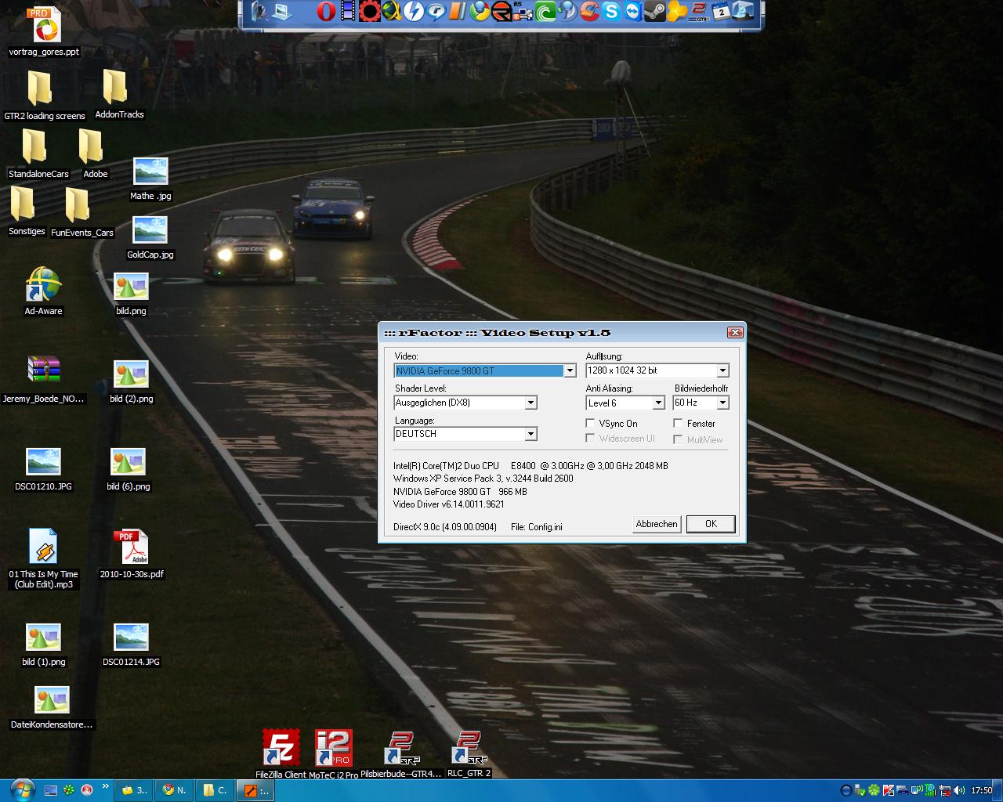
Task: Open the Auflösung resolution dropdown
Action: click(x=722, y=370)
